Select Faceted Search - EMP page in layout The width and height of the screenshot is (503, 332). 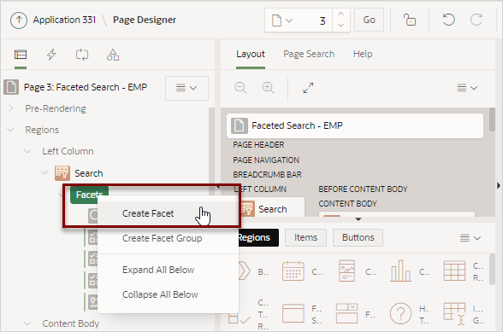[355, 125]
